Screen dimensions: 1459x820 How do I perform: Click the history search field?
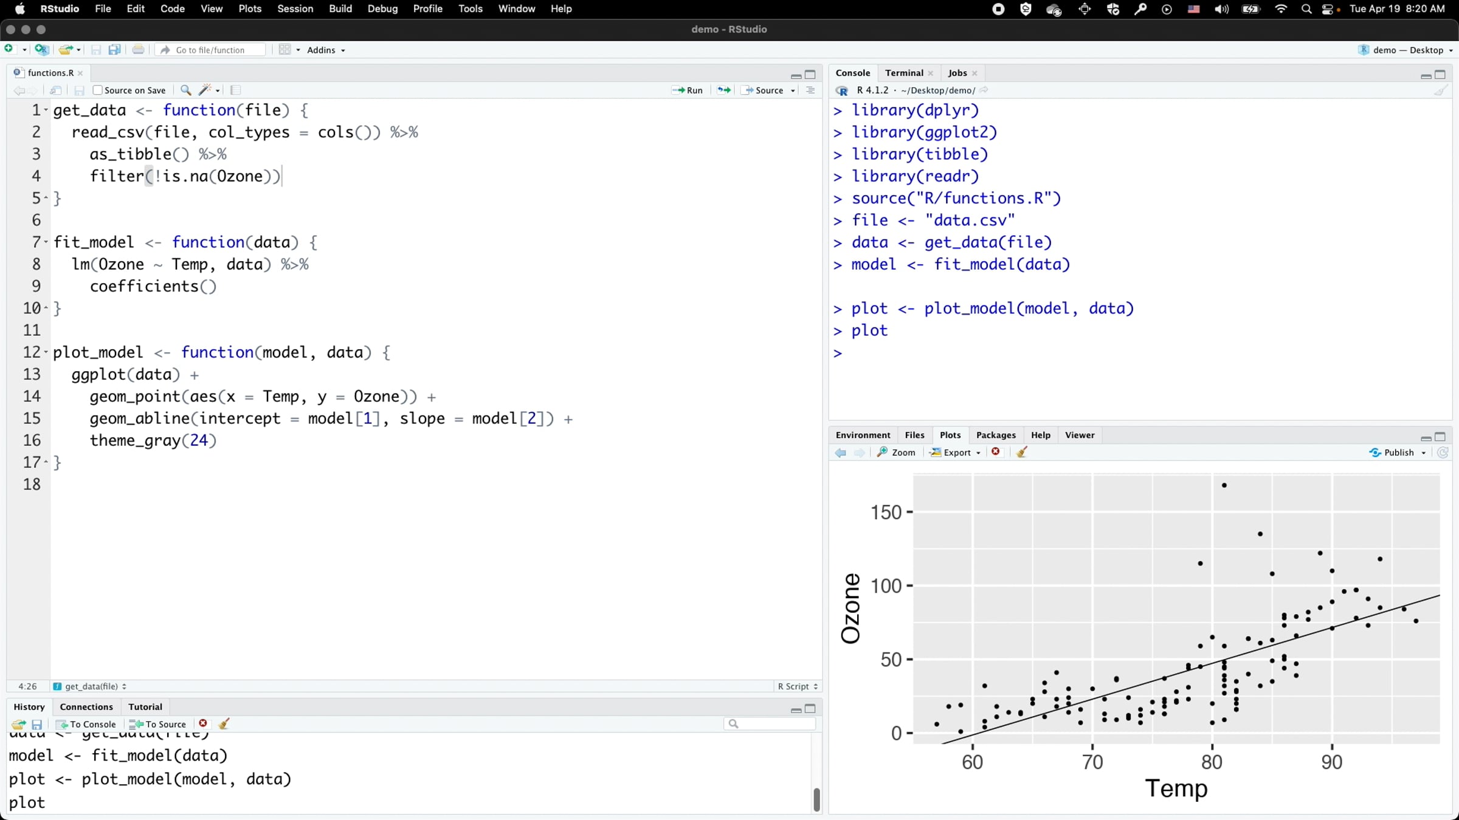(770, 723)
